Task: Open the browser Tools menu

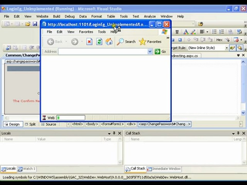Action: (102, 32)
